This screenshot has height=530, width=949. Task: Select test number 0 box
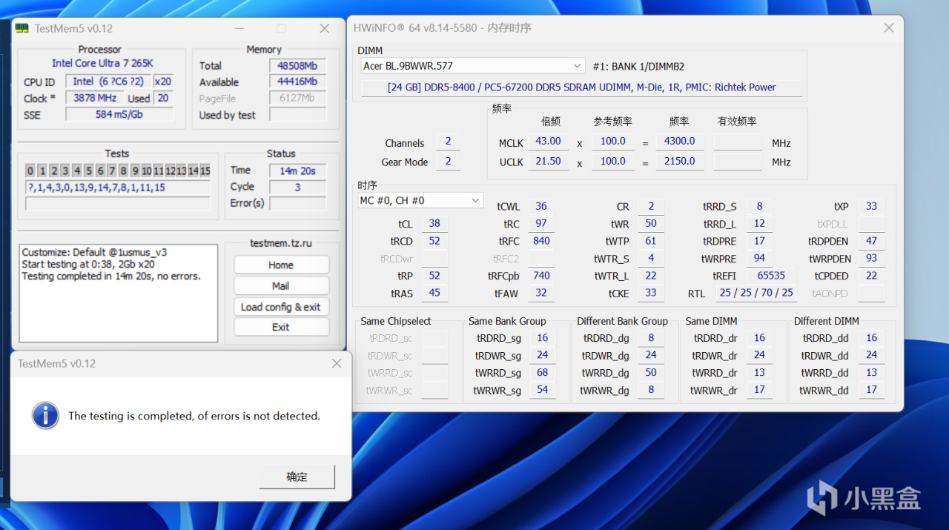click(x=30, y=171)
